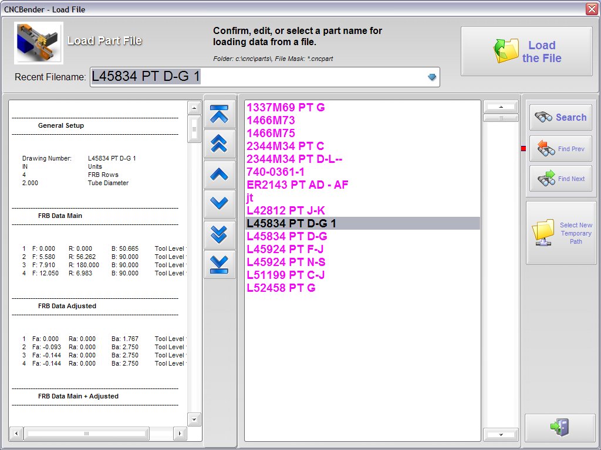Pick ER2143 PT AD - AF from list
Viewport: 601px width, 450px height.
click(298, 185)
